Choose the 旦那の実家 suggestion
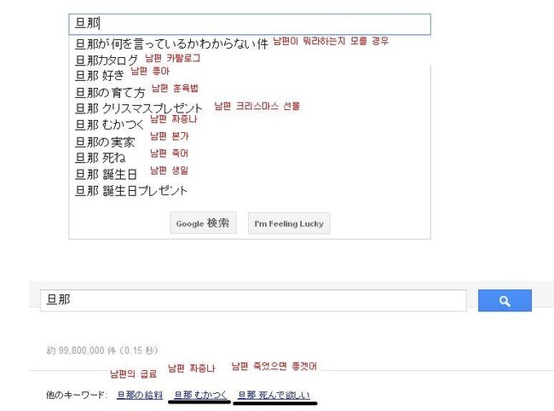 105,142
